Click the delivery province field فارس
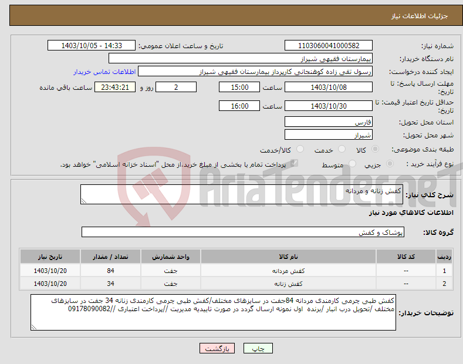463x364 pixels. click(x=329, y=122)
